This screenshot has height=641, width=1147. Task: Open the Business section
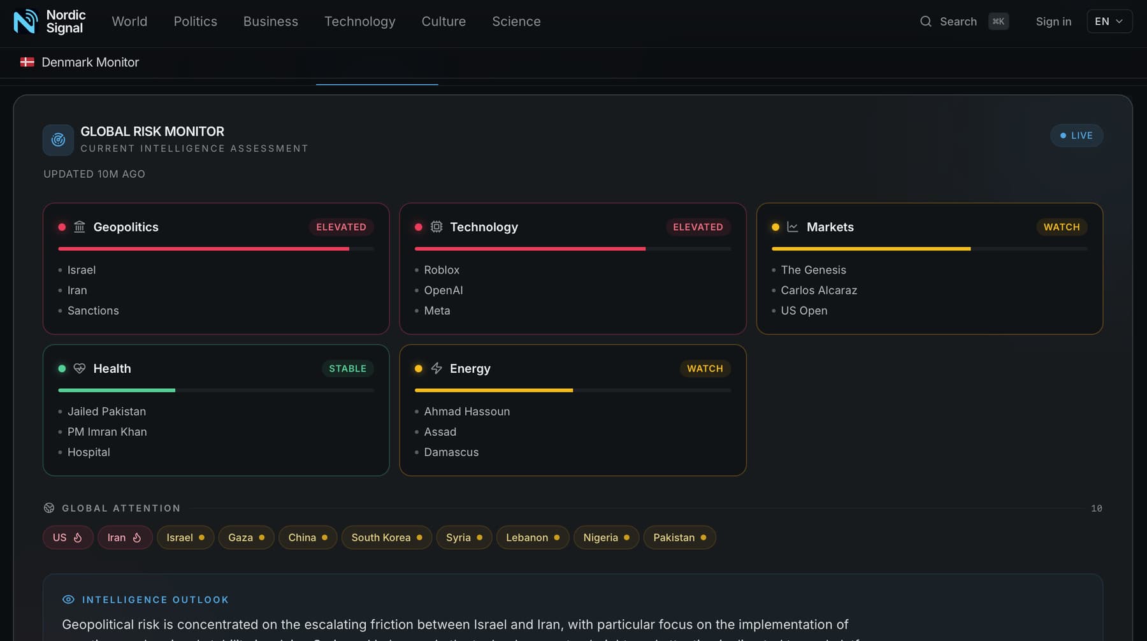271,22
